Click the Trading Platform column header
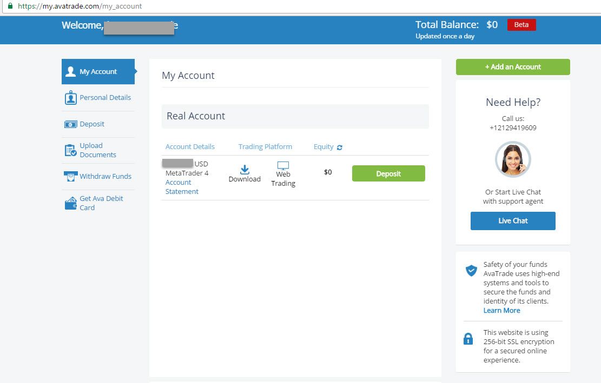 pyautogui.click(x=265, y=146)
